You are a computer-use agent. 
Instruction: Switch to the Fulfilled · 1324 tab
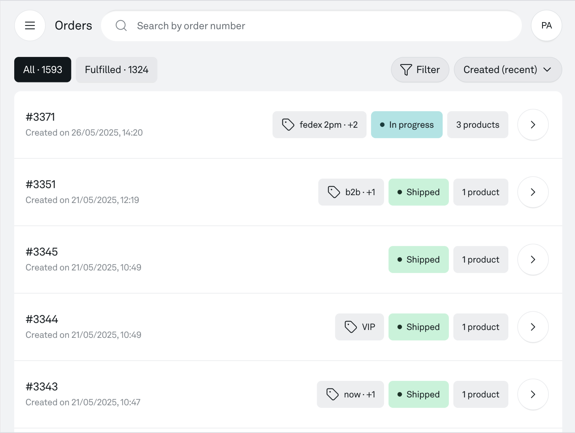pos(116,70)
